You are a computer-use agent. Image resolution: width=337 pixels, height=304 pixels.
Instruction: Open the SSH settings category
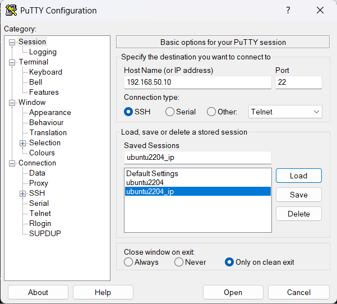(x=37, y=194)
